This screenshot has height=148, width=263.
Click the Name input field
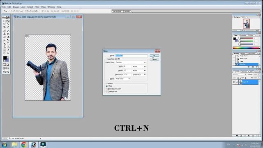(x=131, y=55)
